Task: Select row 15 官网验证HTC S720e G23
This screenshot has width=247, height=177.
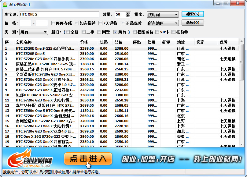Action: 121,121
